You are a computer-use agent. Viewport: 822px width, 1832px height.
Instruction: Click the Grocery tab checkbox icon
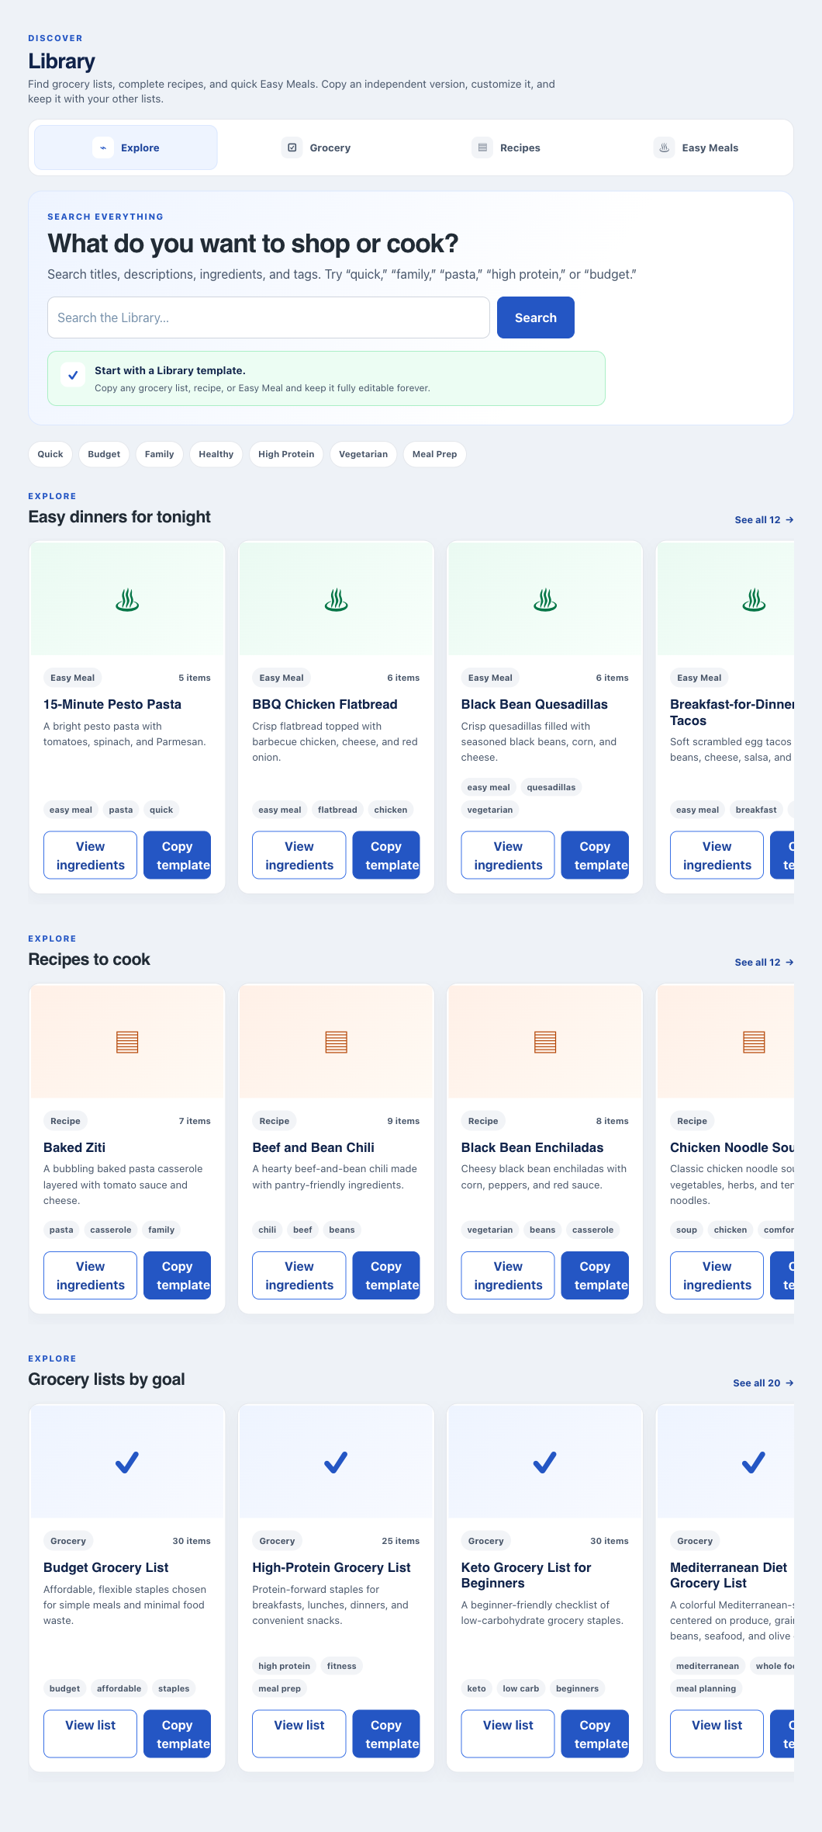(x=292, y=147)
